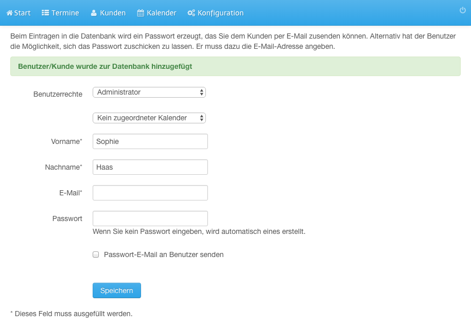Expand the Kein zugeordneter Kalender dropdown
The image size is (471, 329).
pos(149,118)
